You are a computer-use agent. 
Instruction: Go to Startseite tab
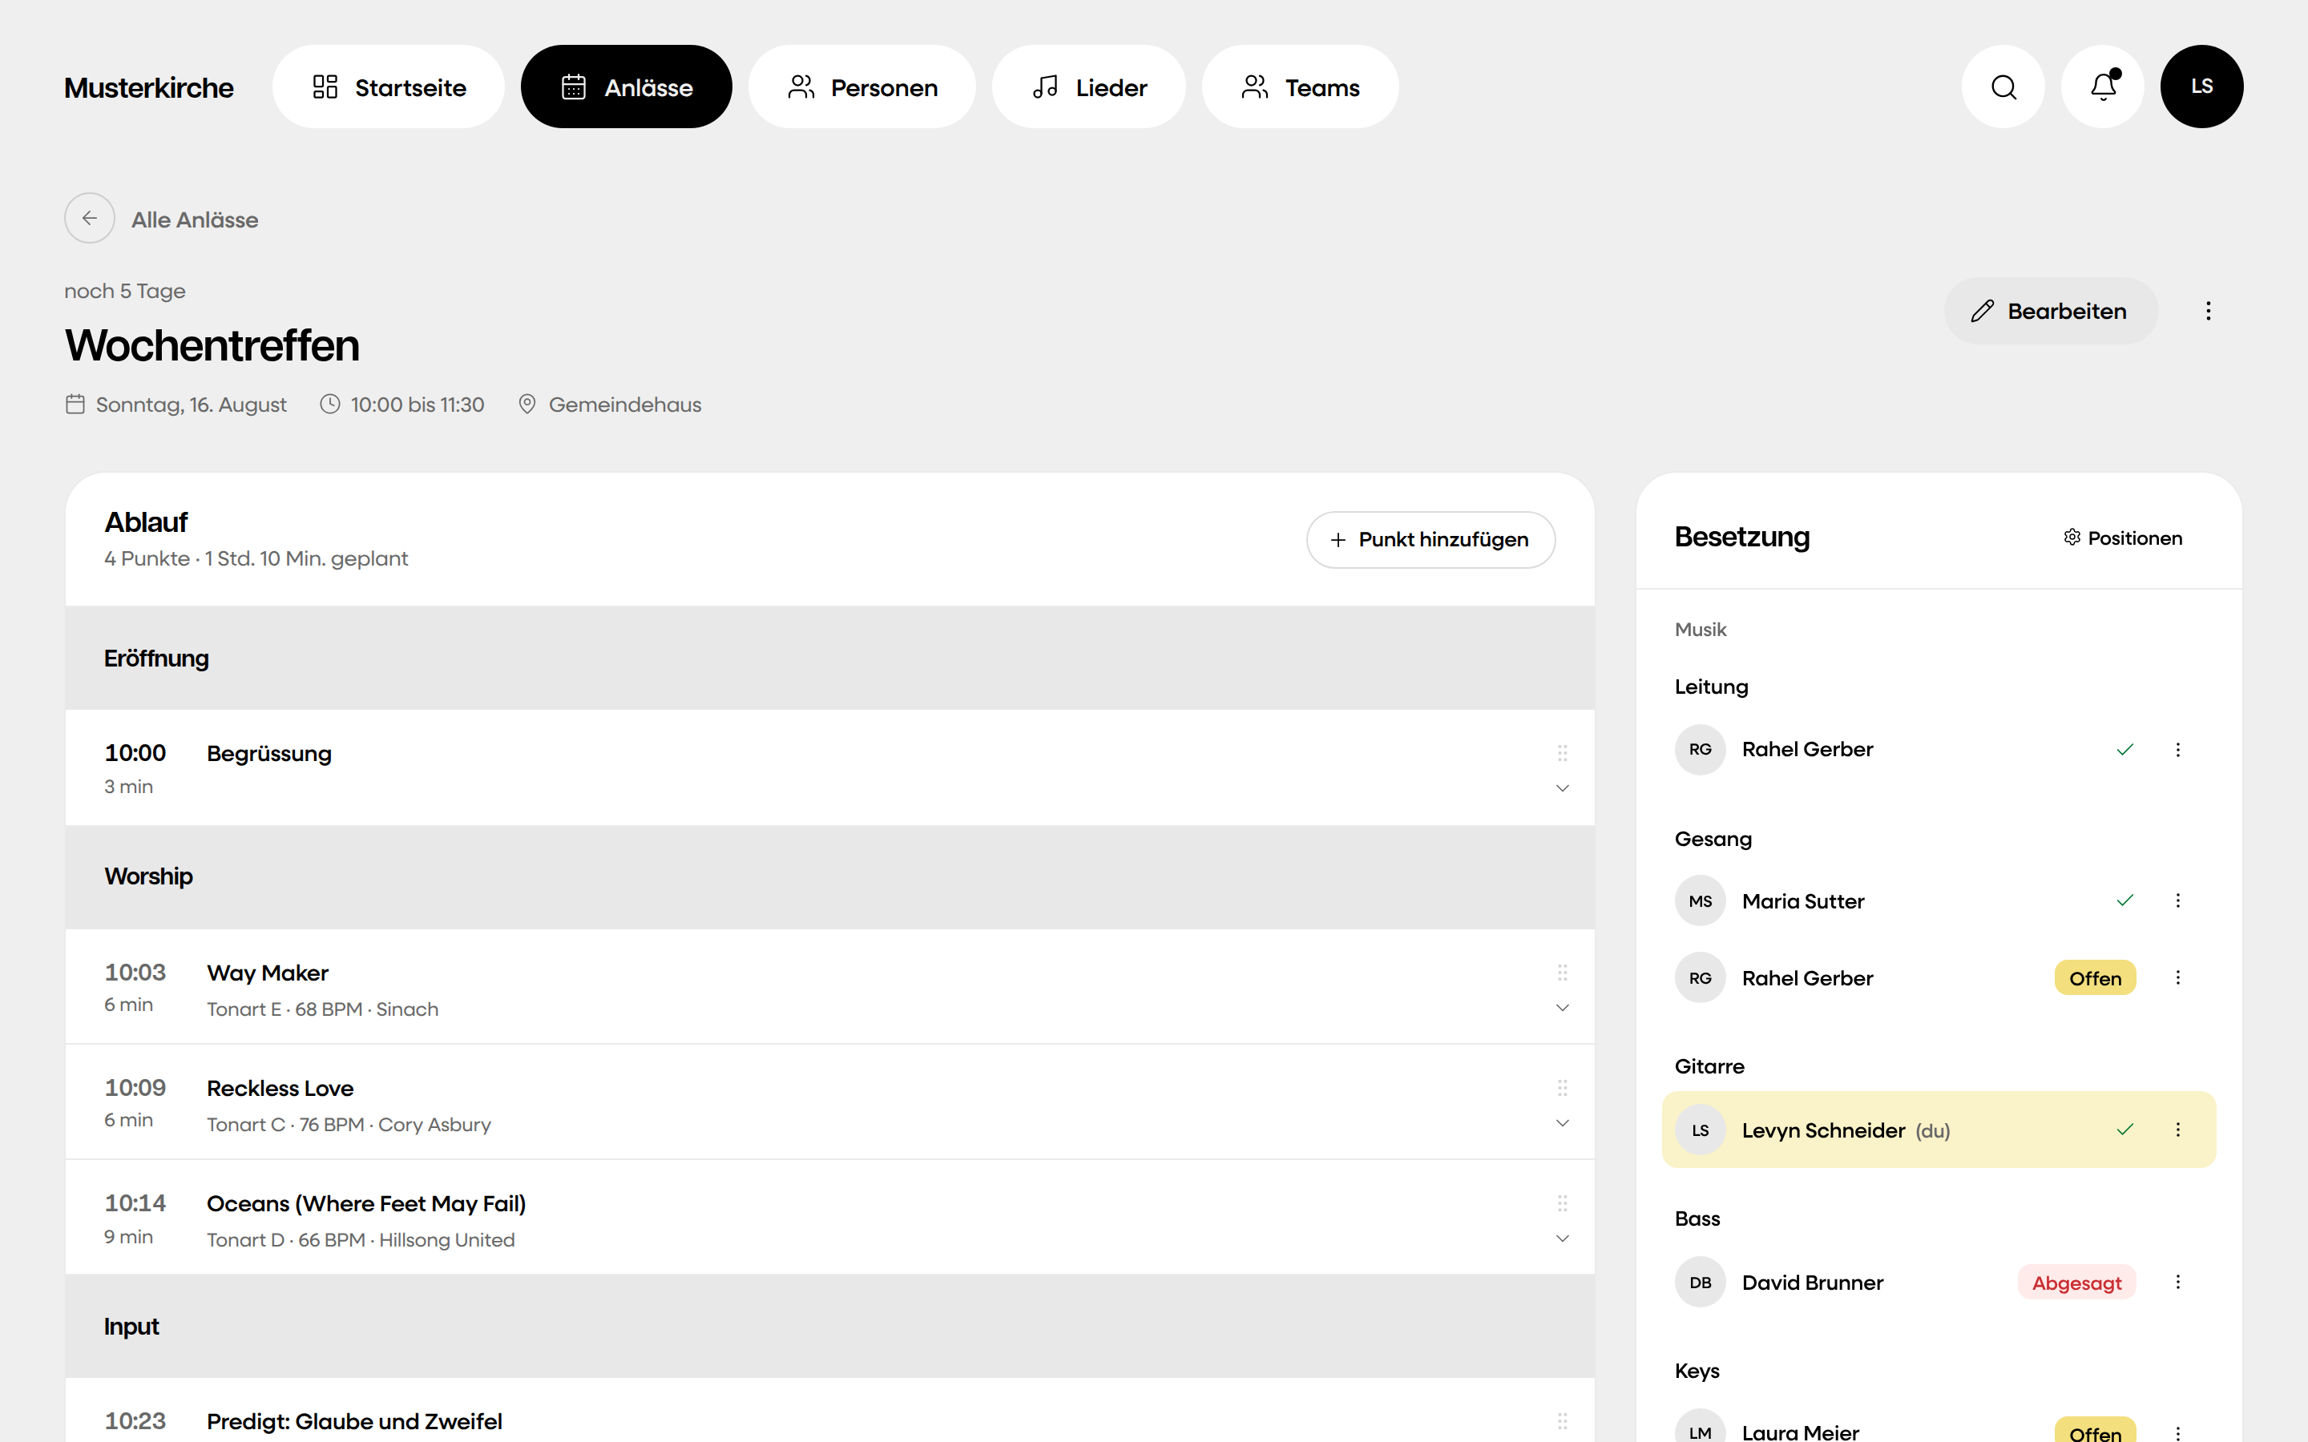tap(389, 87)
